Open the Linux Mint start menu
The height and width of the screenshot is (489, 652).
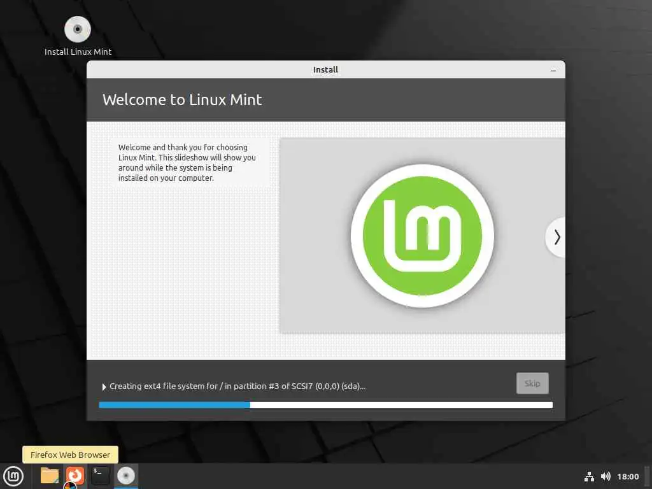pyautogui.click(x=13, y=476)
